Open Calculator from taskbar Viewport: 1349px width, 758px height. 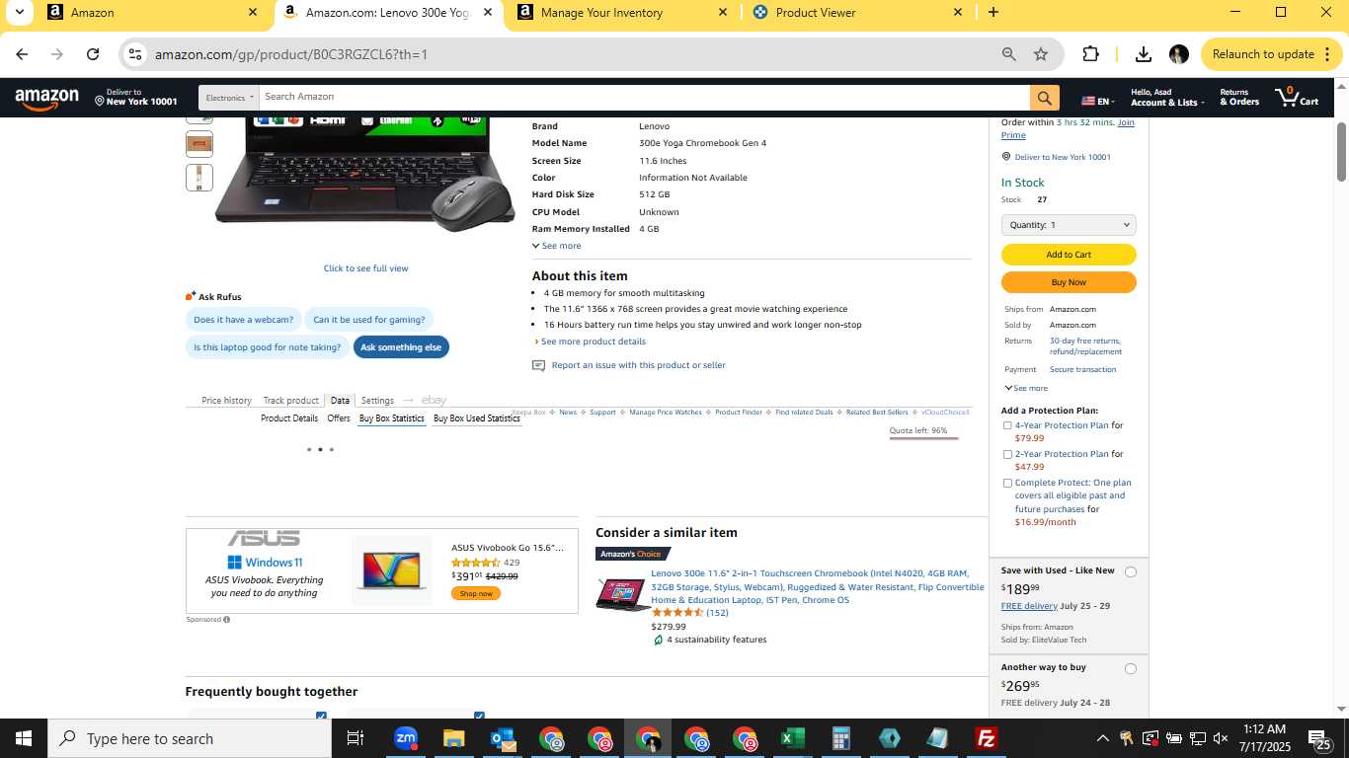[x=840, y=738]
